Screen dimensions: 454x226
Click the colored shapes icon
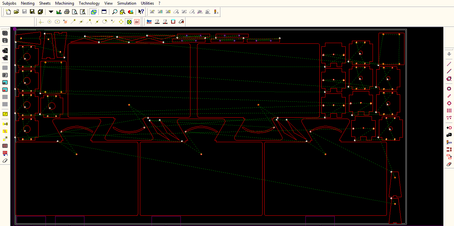click(x=131, y=12)
